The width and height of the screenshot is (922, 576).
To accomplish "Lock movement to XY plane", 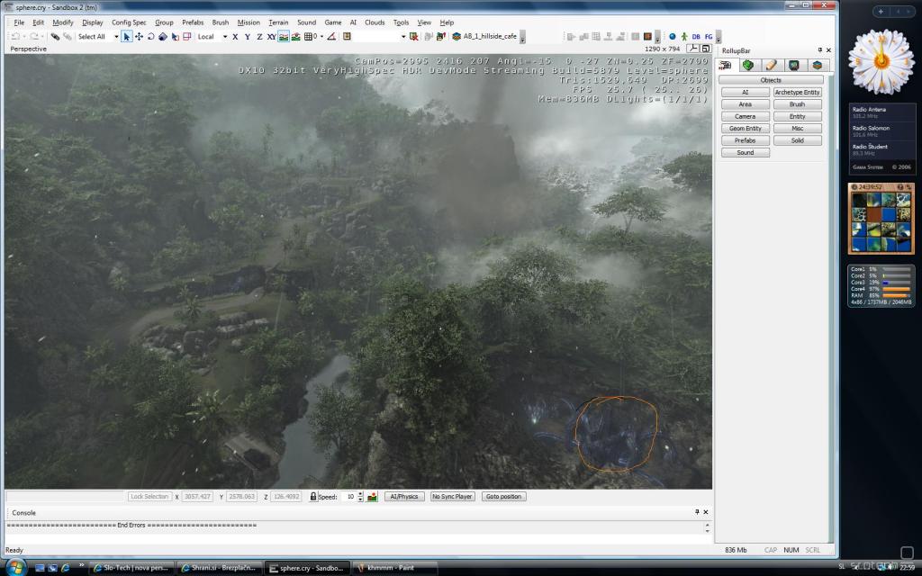I will [x=271, y=36].
